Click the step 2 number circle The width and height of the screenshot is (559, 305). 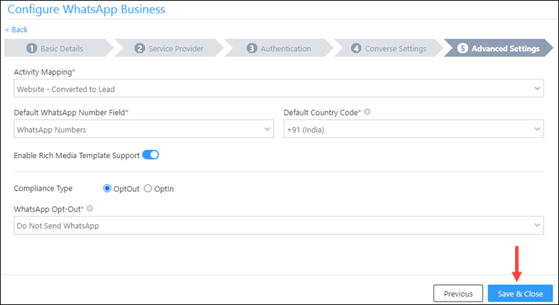139,48
